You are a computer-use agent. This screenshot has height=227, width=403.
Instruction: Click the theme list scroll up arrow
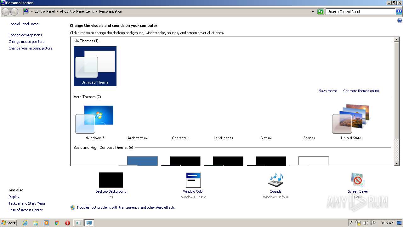(x=397, y=39)
